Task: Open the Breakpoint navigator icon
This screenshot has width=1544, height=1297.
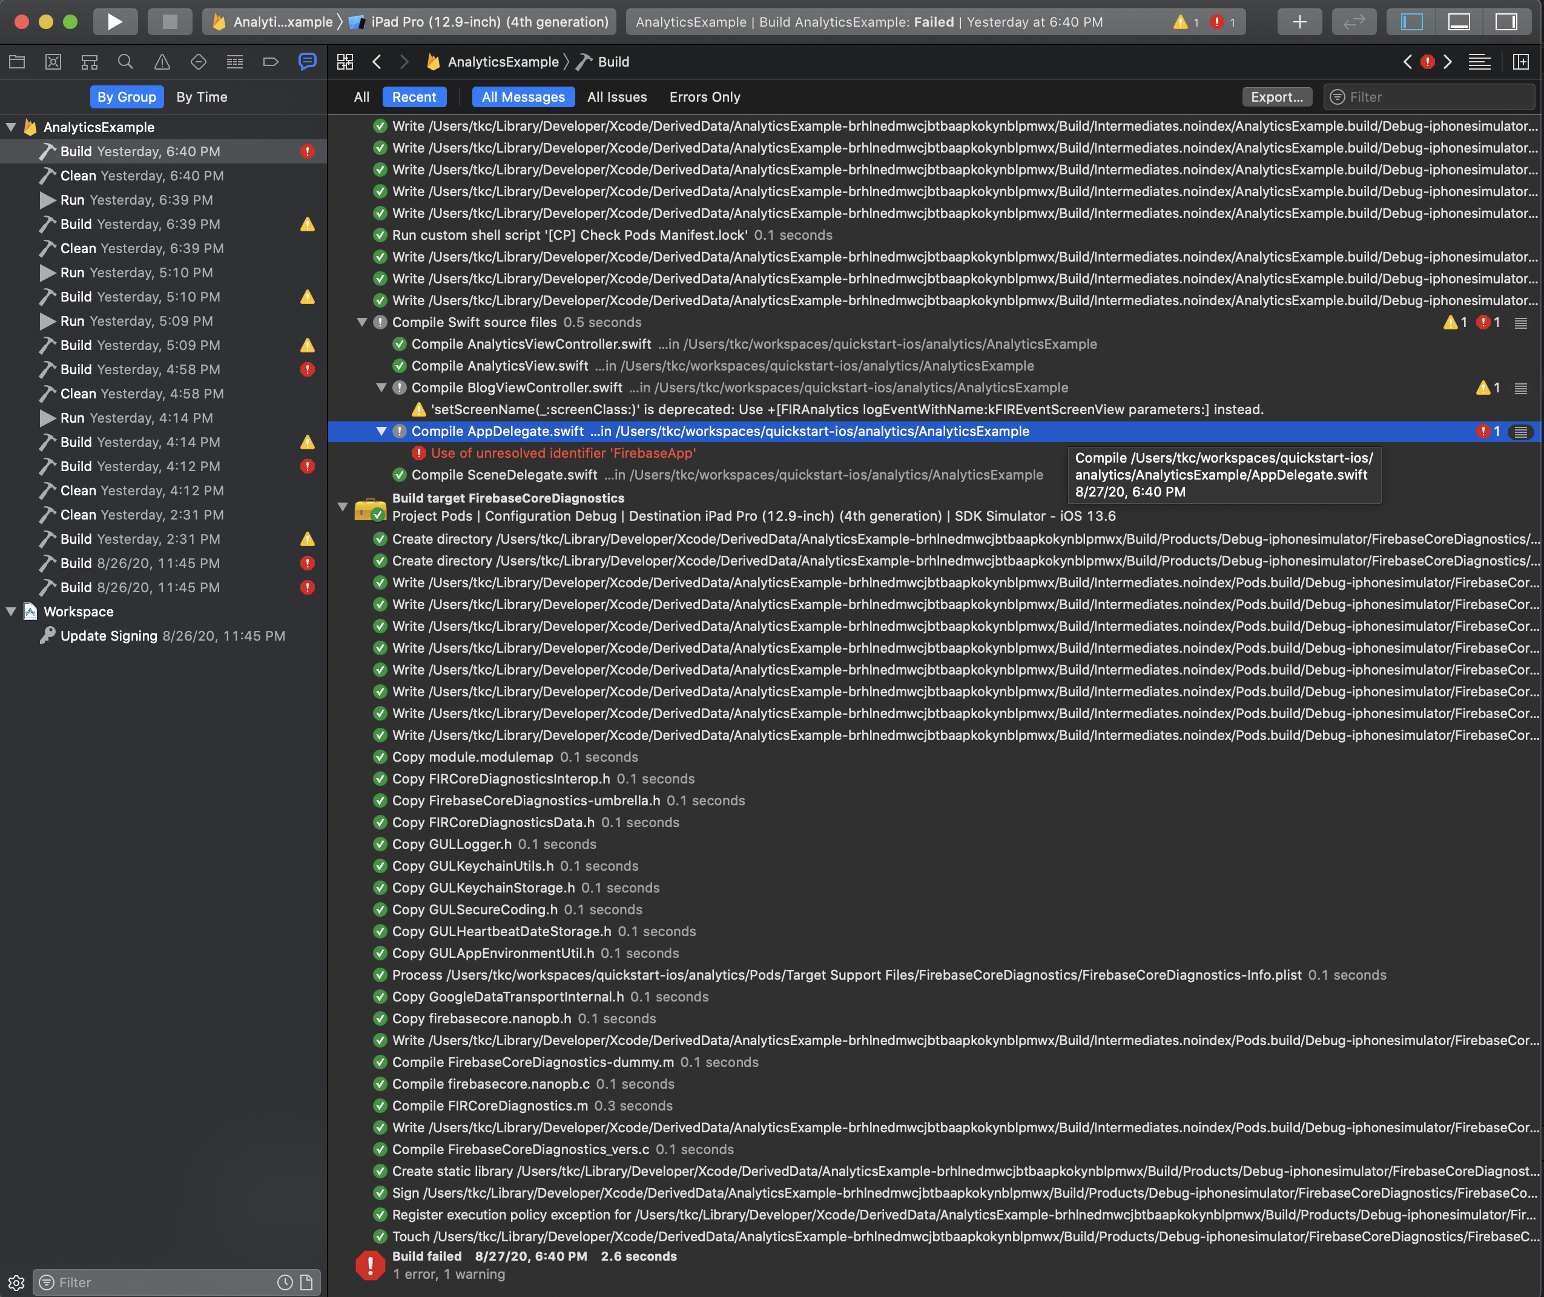Action: click(x=271, y=62)
